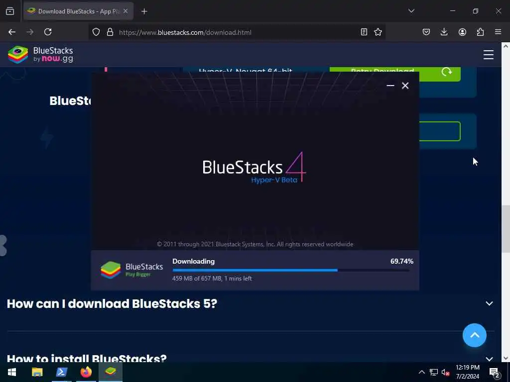Click page scrollbar up arrow
The width and height of the screenshot is (510, 382).
click(x=506, y=46)
